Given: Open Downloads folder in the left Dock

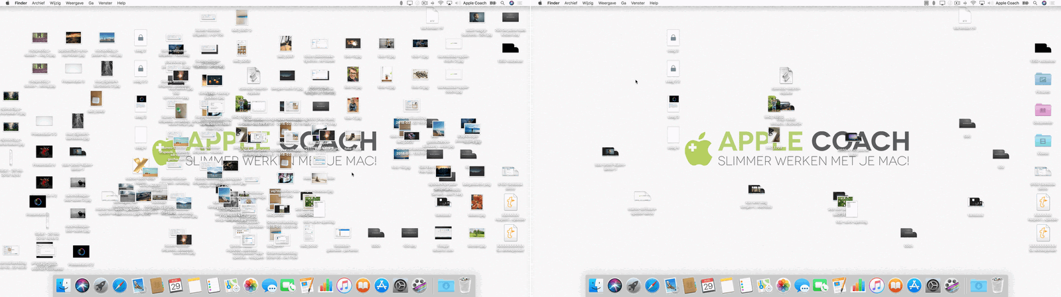Looking at the screenshot, I should (446, 286).
